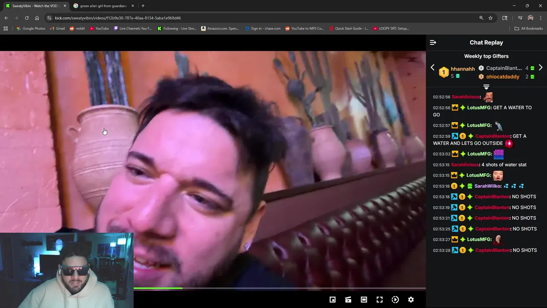Image resolution: width=547 pixels, height=308 pixels.
Task: Close the green alien girl tab
Action: (132, 6)
